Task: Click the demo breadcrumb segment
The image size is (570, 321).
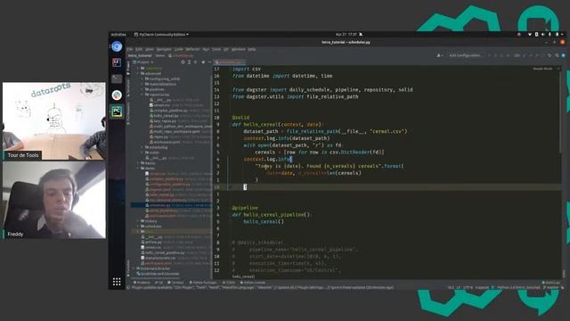Action: [160, 55]
